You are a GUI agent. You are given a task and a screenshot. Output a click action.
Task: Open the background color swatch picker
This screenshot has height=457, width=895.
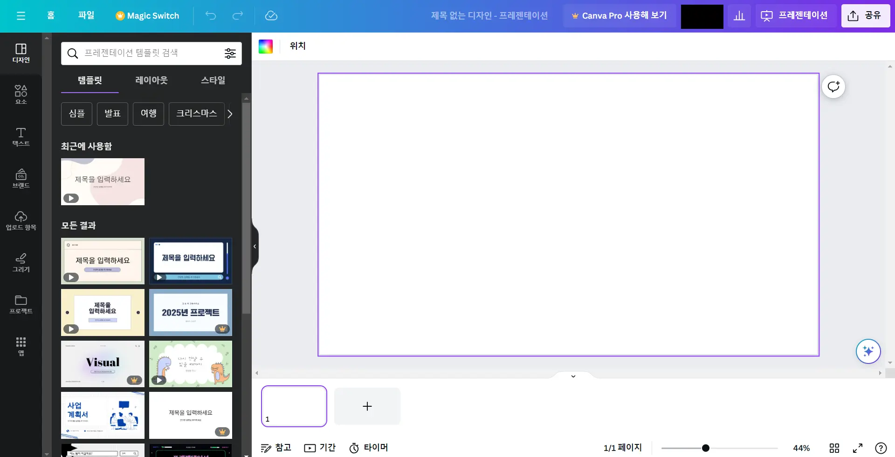[x=266, y=46]
